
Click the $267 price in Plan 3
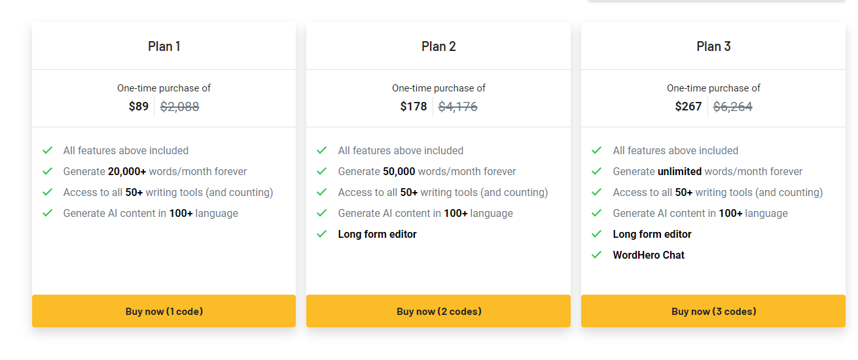pyautogui.click(x=688, y=106)
